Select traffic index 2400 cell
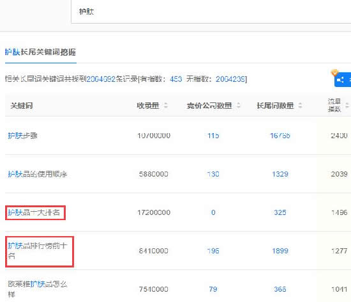351x302 pixels. point(339,136)
